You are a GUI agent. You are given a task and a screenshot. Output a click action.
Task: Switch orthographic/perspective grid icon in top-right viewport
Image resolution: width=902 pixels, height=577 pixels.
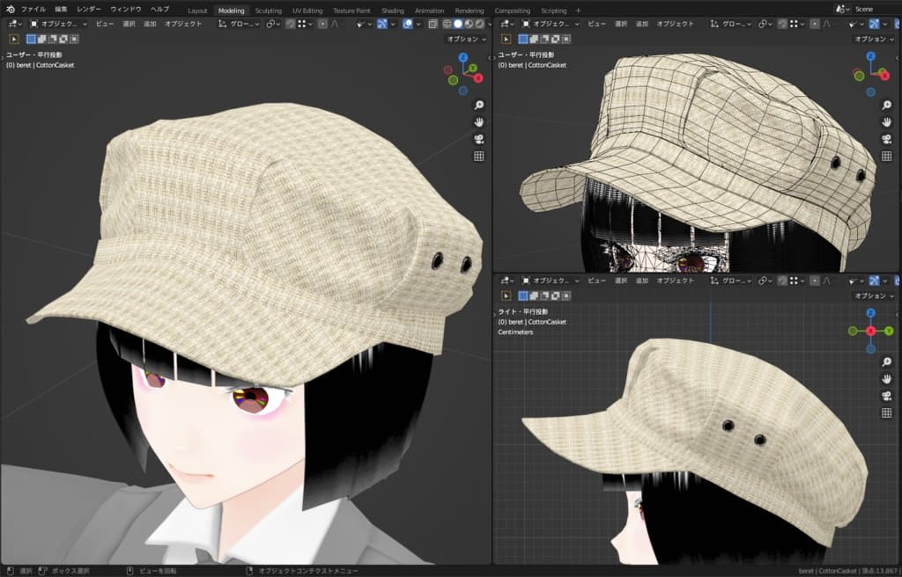886,157
